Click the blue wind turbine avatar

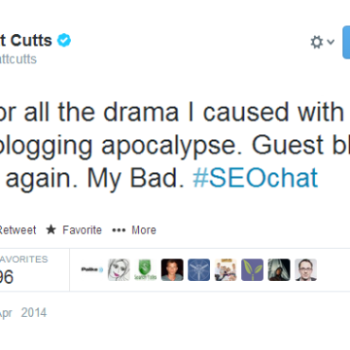coord(199,269)
